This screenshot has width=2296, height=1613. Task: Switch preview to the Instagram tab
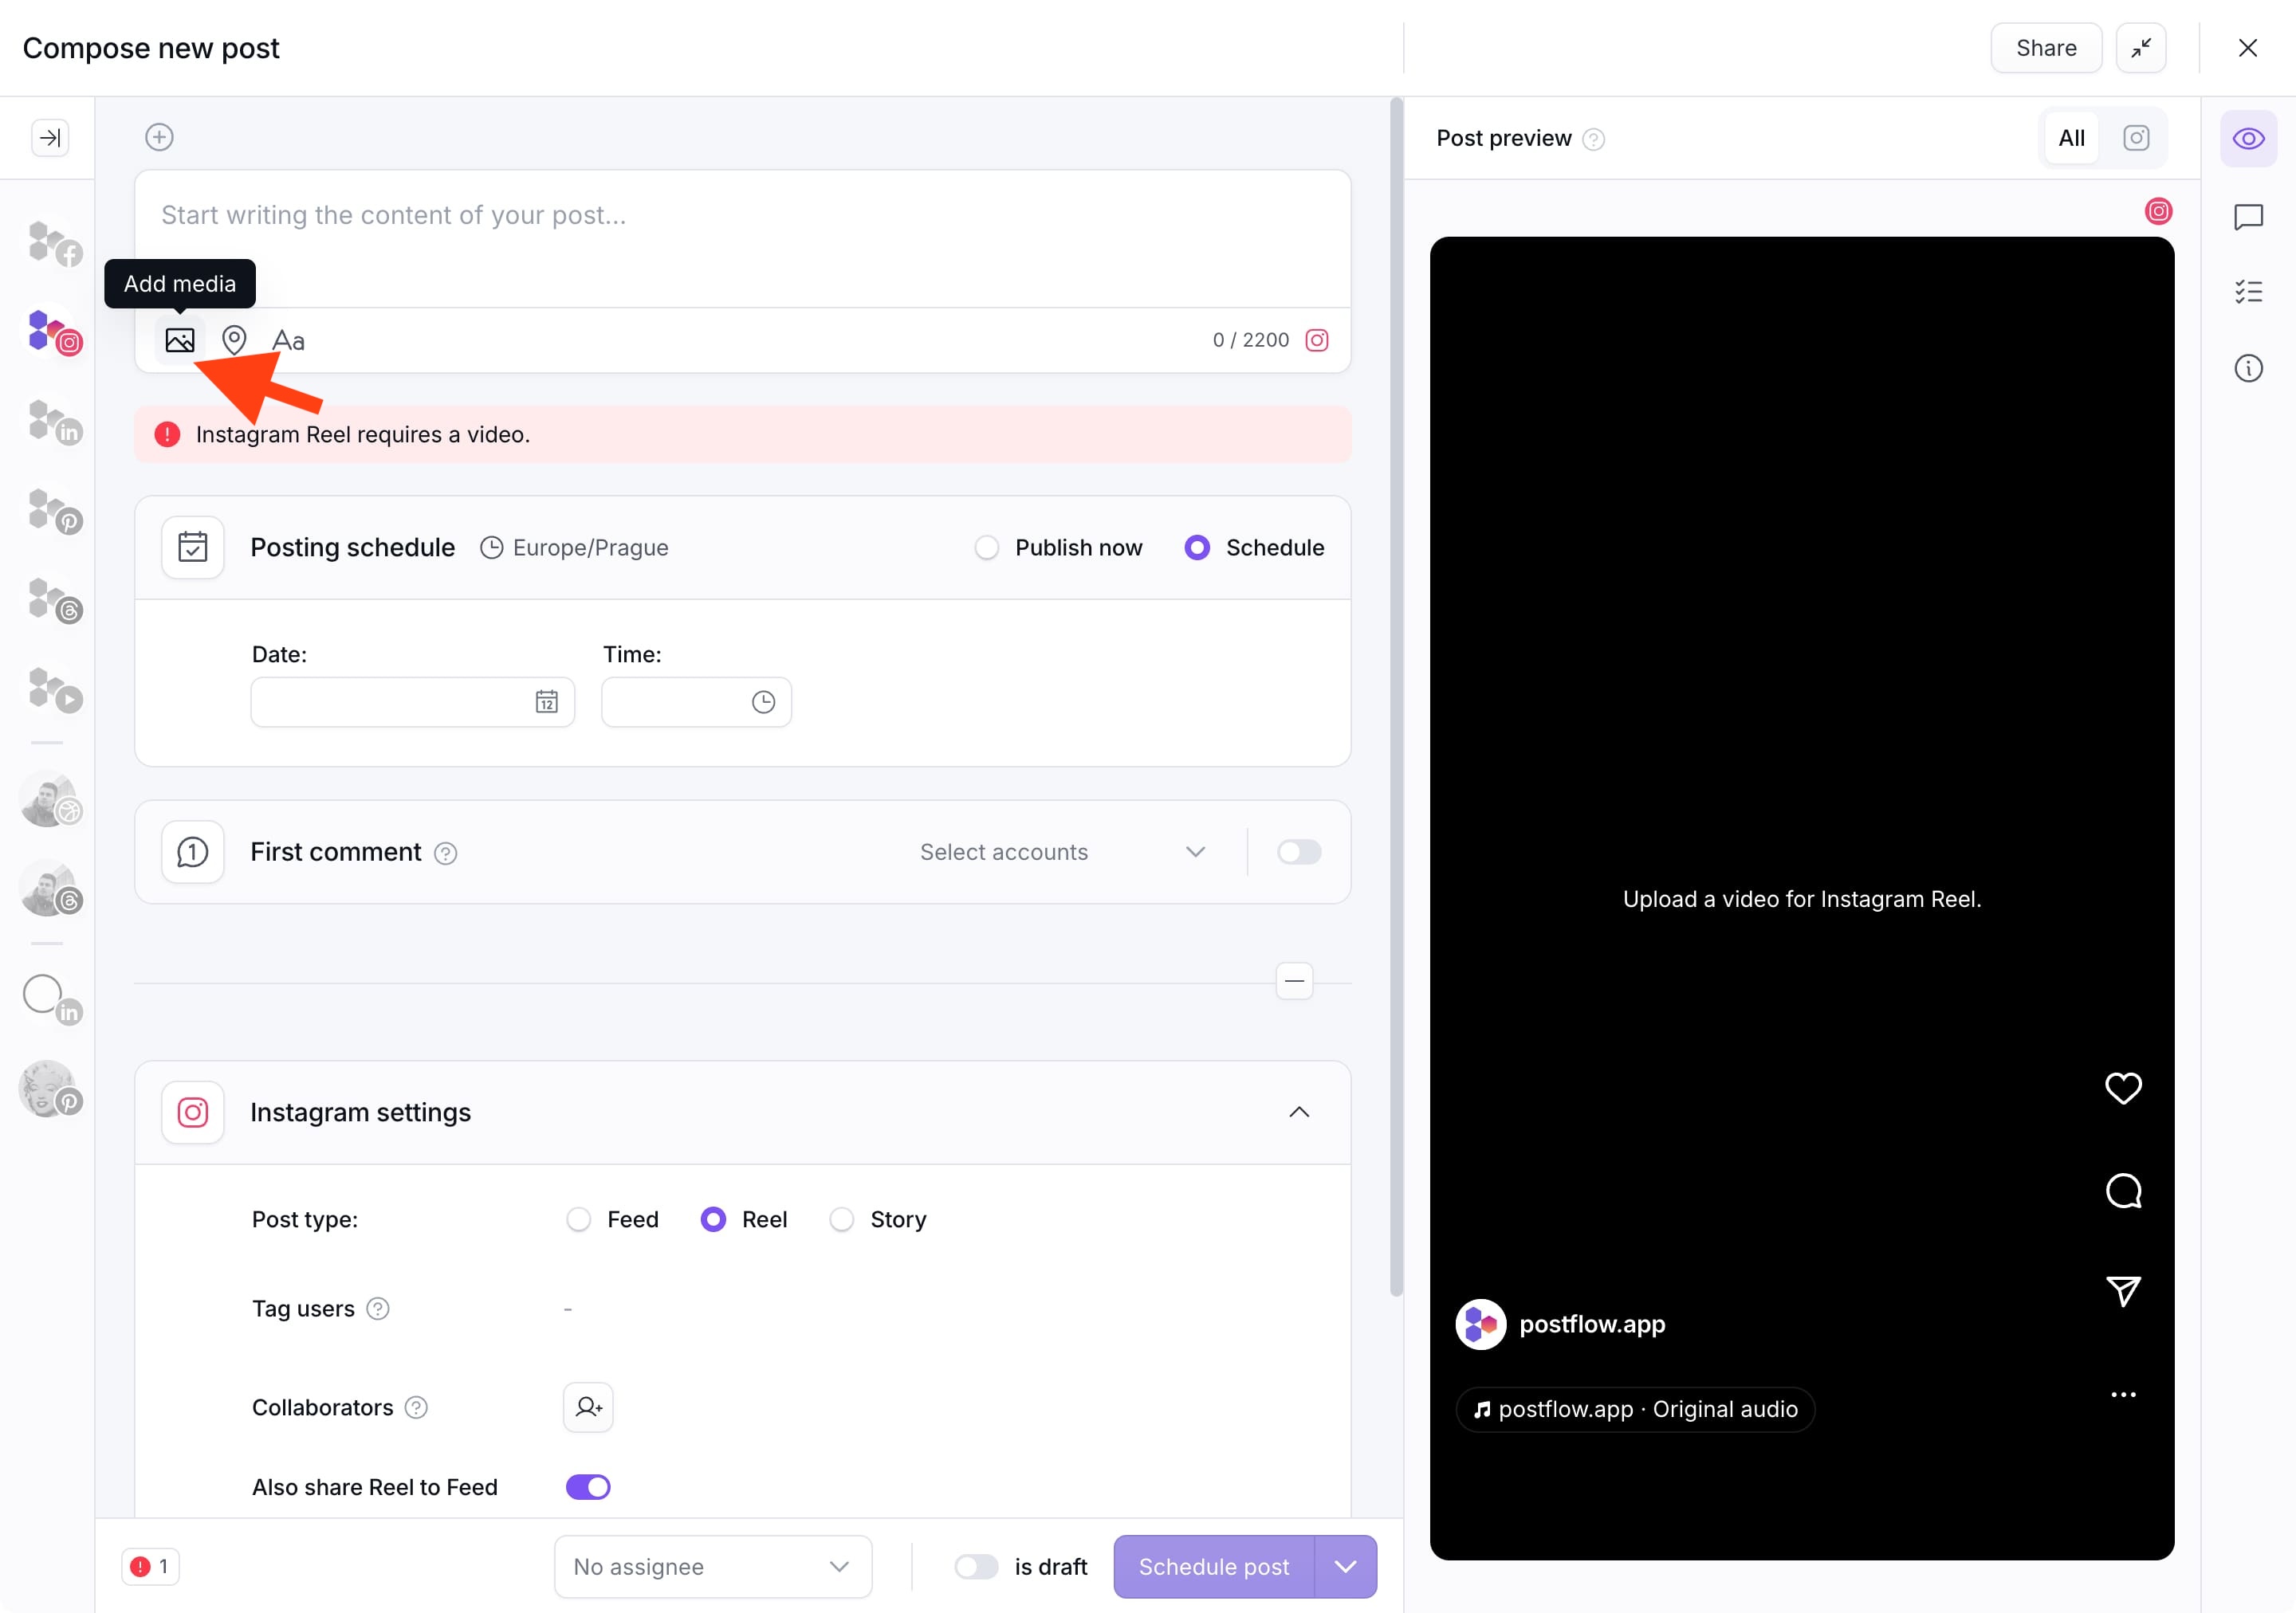[2136, 138]
